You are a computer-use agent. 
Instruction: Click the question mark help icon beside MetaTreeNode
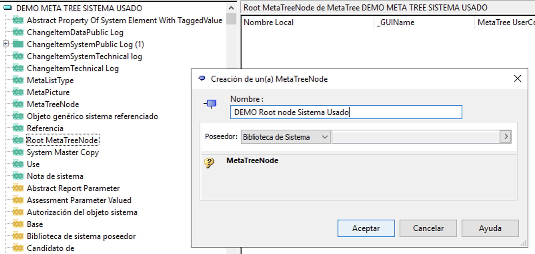pos(209,163)
